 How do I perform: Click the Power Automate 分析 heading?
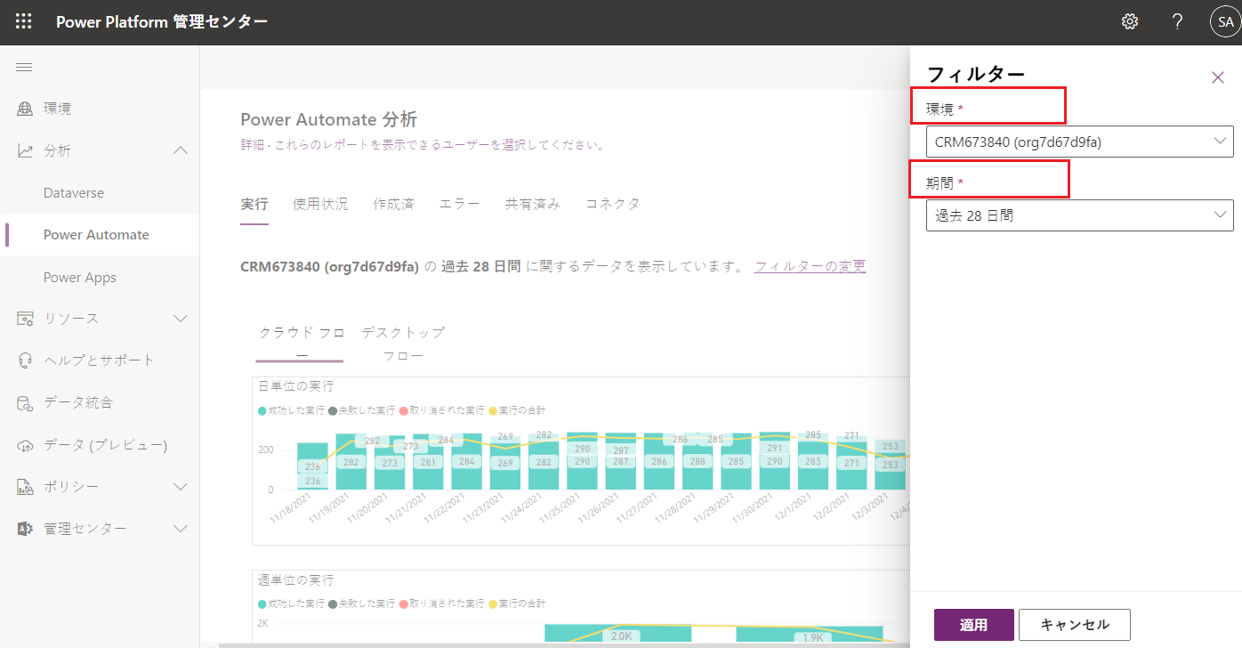coord(329,120)
